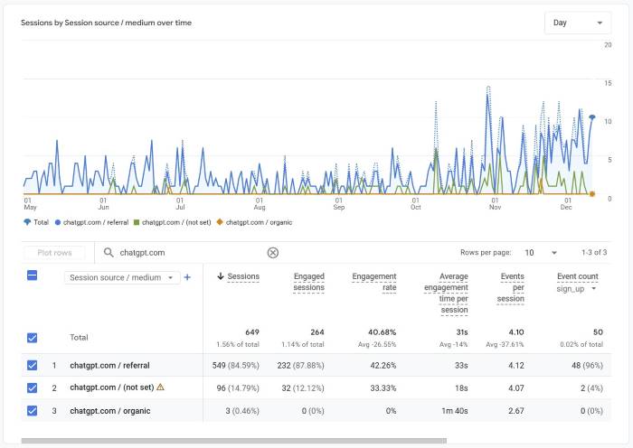
Task: Uncheck the chatgpt.com / organic row checkbox
Action: [33, 410]
